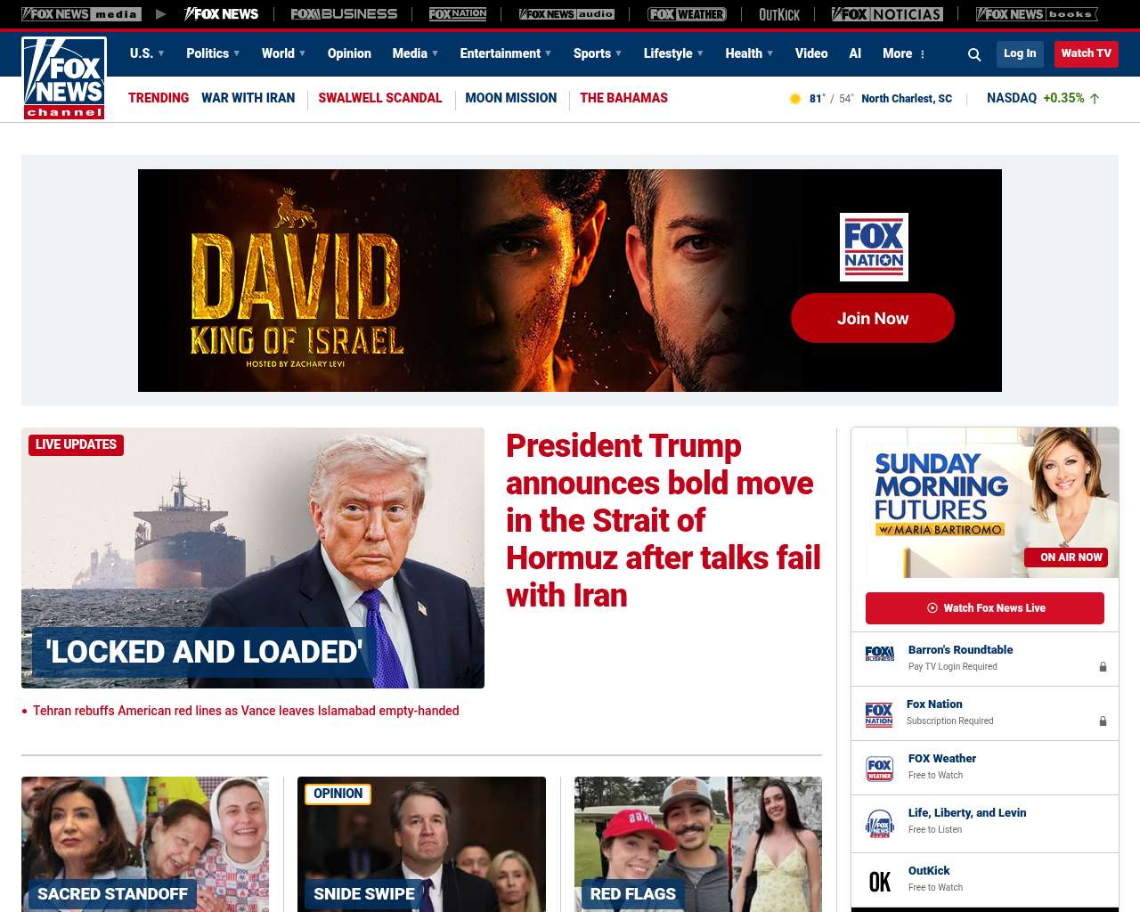Click the Fox News Media logo
The width and height of the screenshot is (1140, 912).
click(x=81, y=14)
